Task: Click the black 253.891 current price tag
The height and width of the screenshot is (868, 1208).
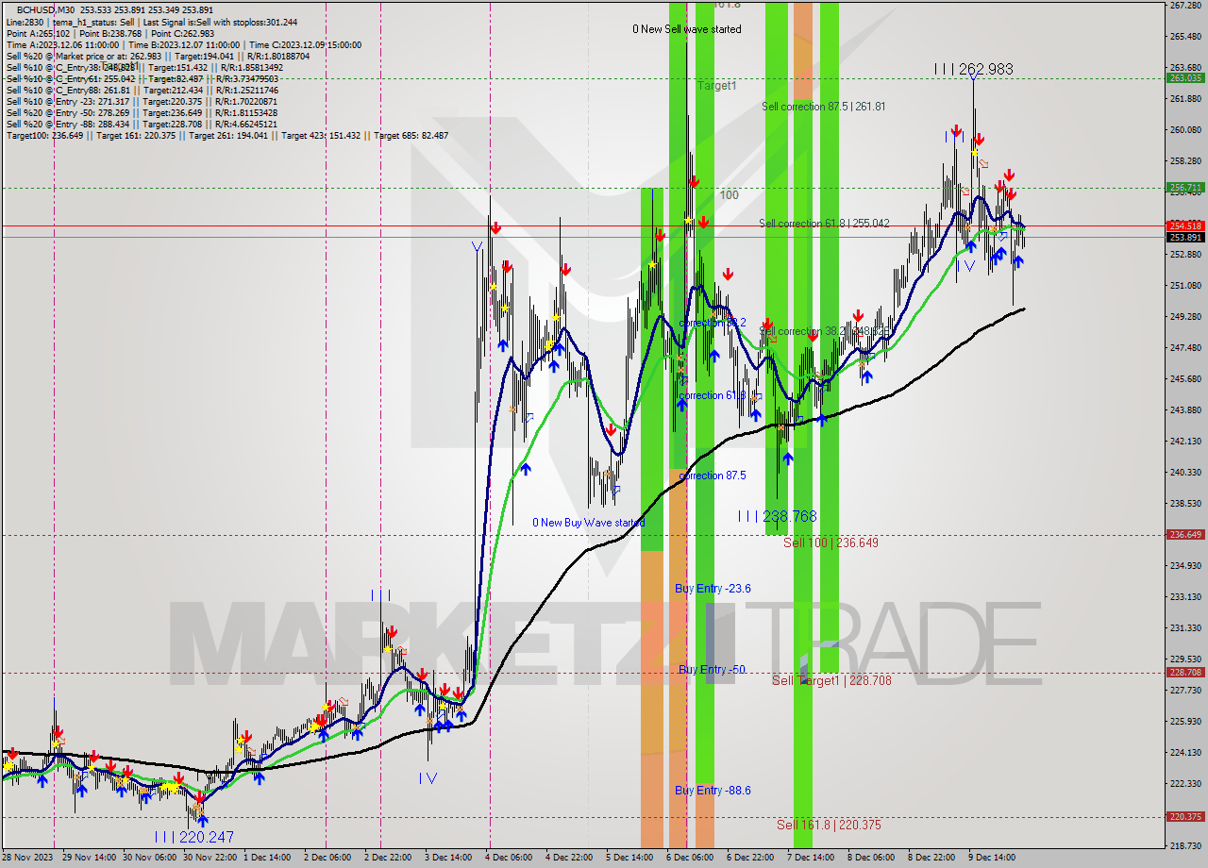Action: pos(1186,237)
